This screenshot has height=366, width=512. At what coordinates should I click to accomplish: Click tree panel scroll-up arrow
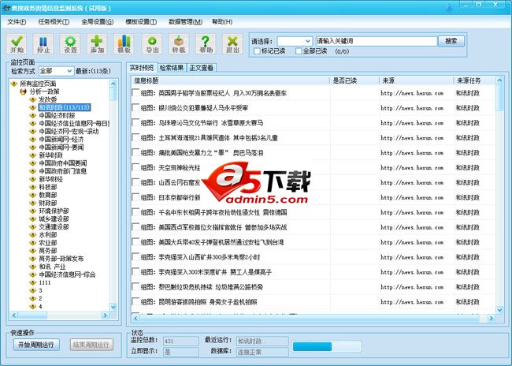pos(113,84)
